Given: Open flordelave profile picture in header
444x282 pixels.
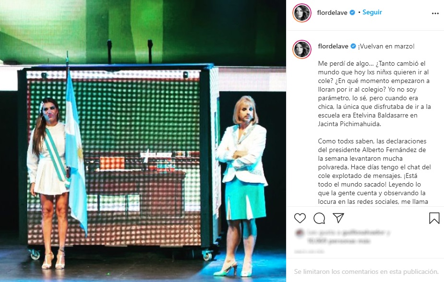Looking at the screenshot, I should click(302, 13).
